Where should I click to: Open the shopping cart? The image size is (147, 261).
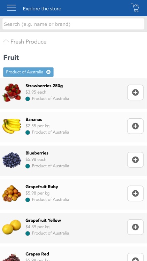[x=135, y=8]
